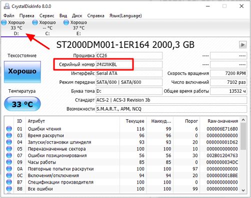
Task: Open the Язык(Language) menu
Action: pyautogui.click(x=125, y=16)
